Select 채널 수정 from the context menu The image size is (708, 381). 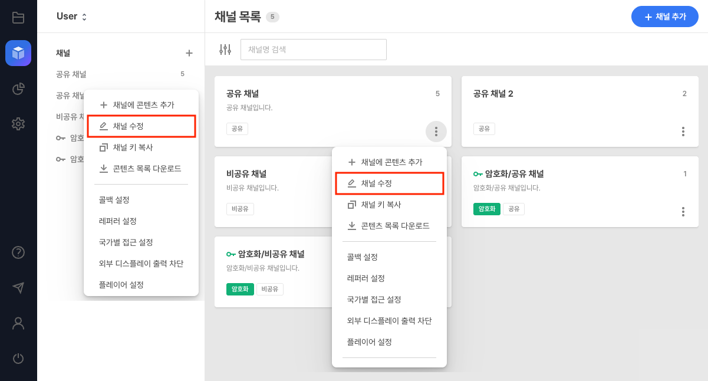[x=389, y=183]
